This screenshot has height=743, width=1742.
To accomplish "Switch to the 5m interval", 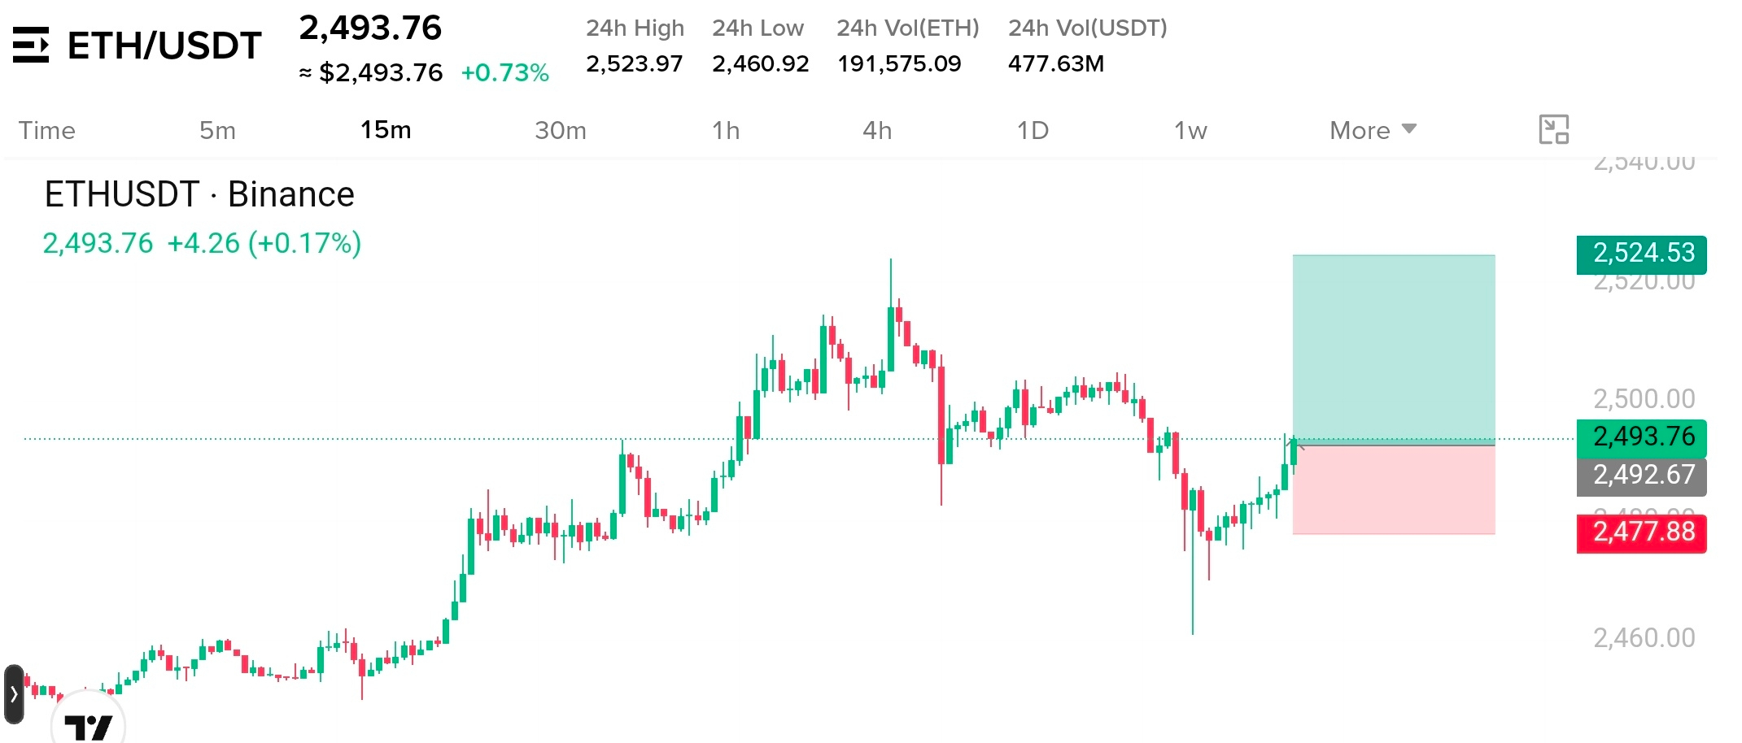I will click(218, 130).
